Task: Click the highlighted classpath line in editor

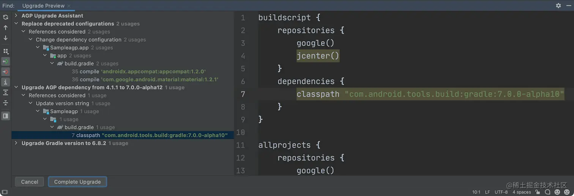Action: (430, 94)
